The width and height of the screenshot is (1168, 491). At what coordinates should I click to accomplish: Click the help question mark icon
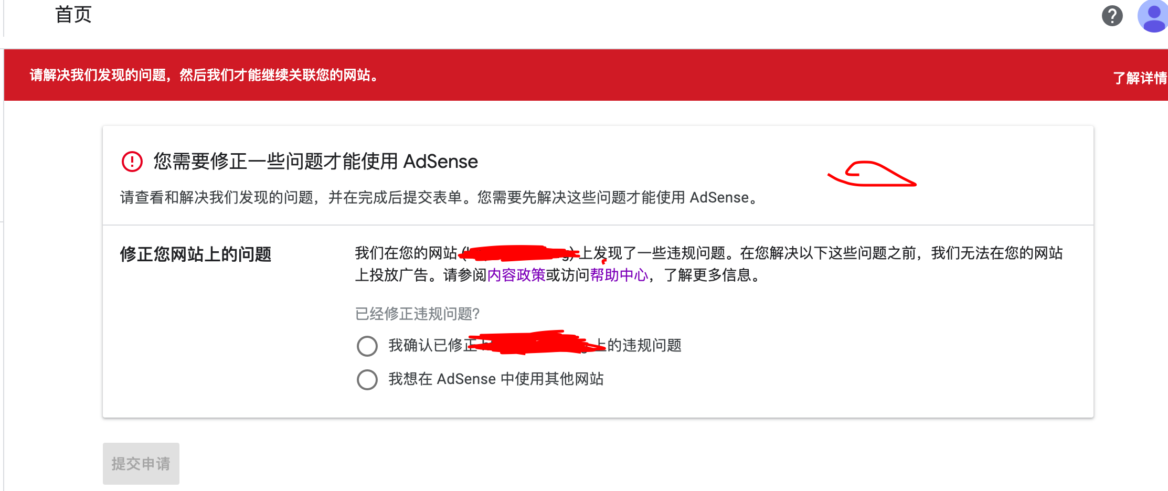pos(1112,16)
